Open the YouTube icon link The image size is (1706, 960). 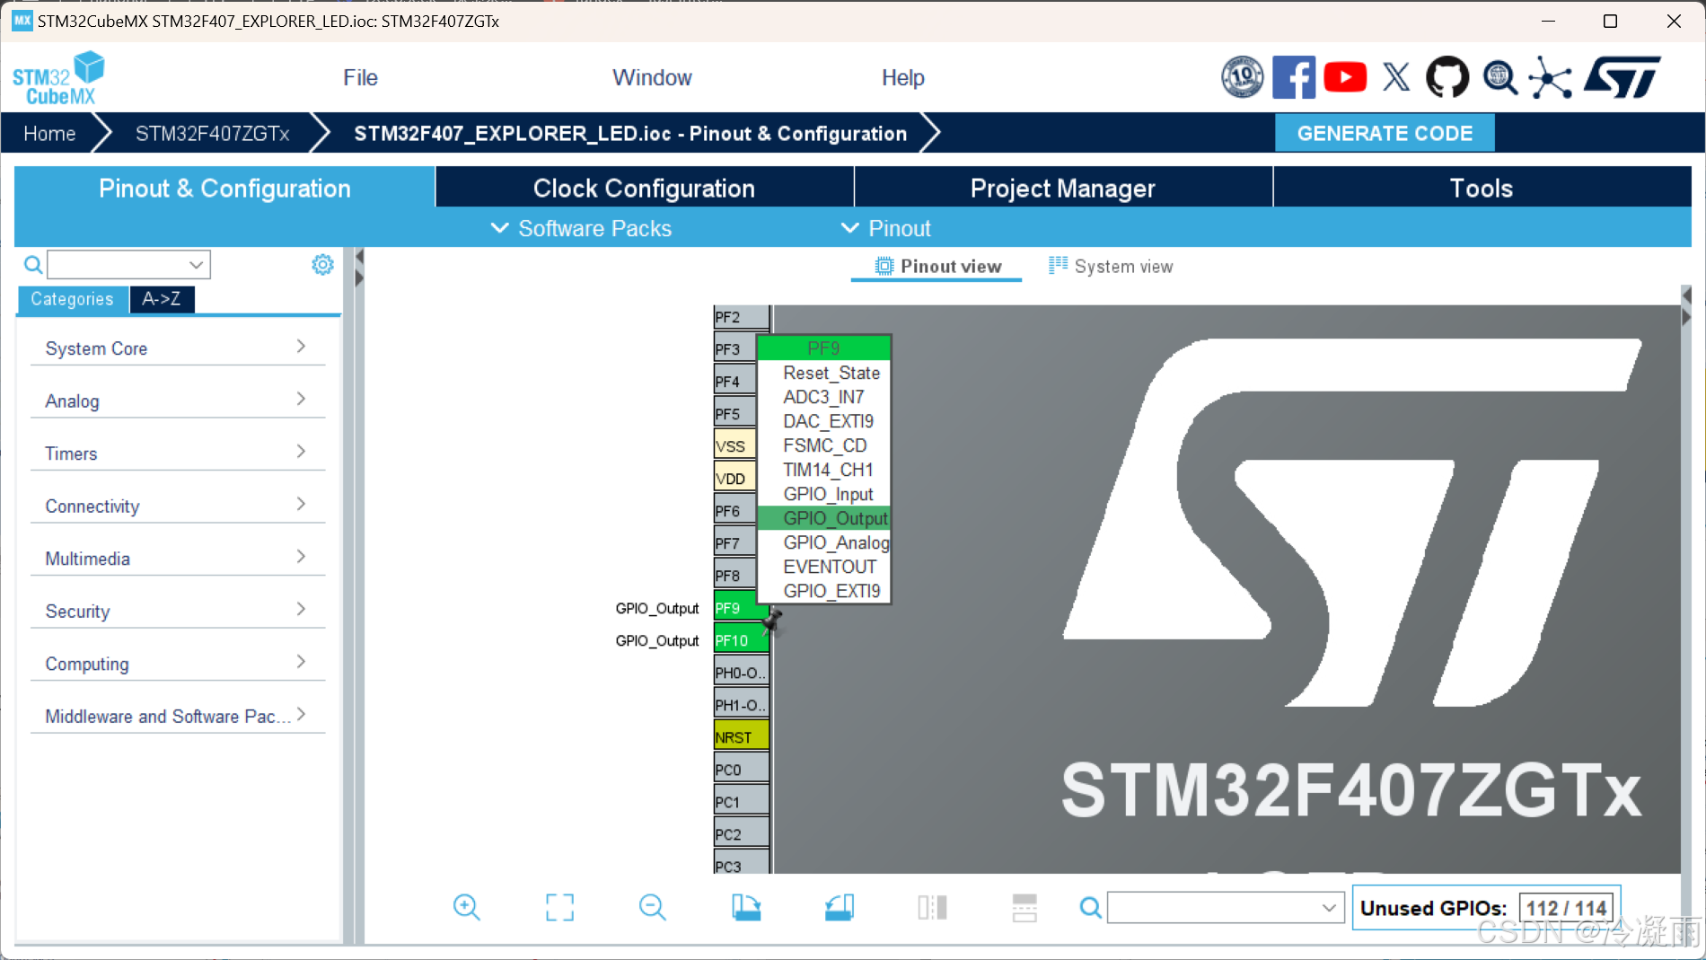[x=1345, y=77]
